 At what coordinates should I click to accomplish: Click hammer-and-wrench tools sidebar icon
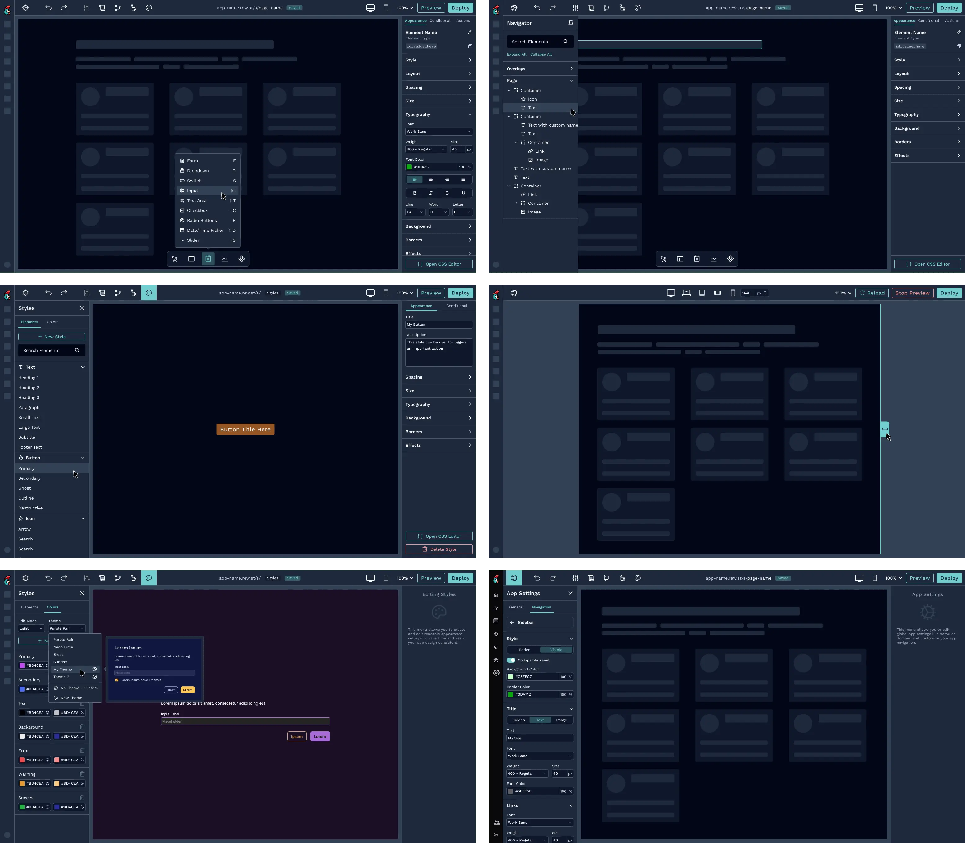click(496, 660)
